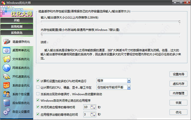Open the 虚拟内存 button
Viewport: 191px width, 120px height.
179,84
